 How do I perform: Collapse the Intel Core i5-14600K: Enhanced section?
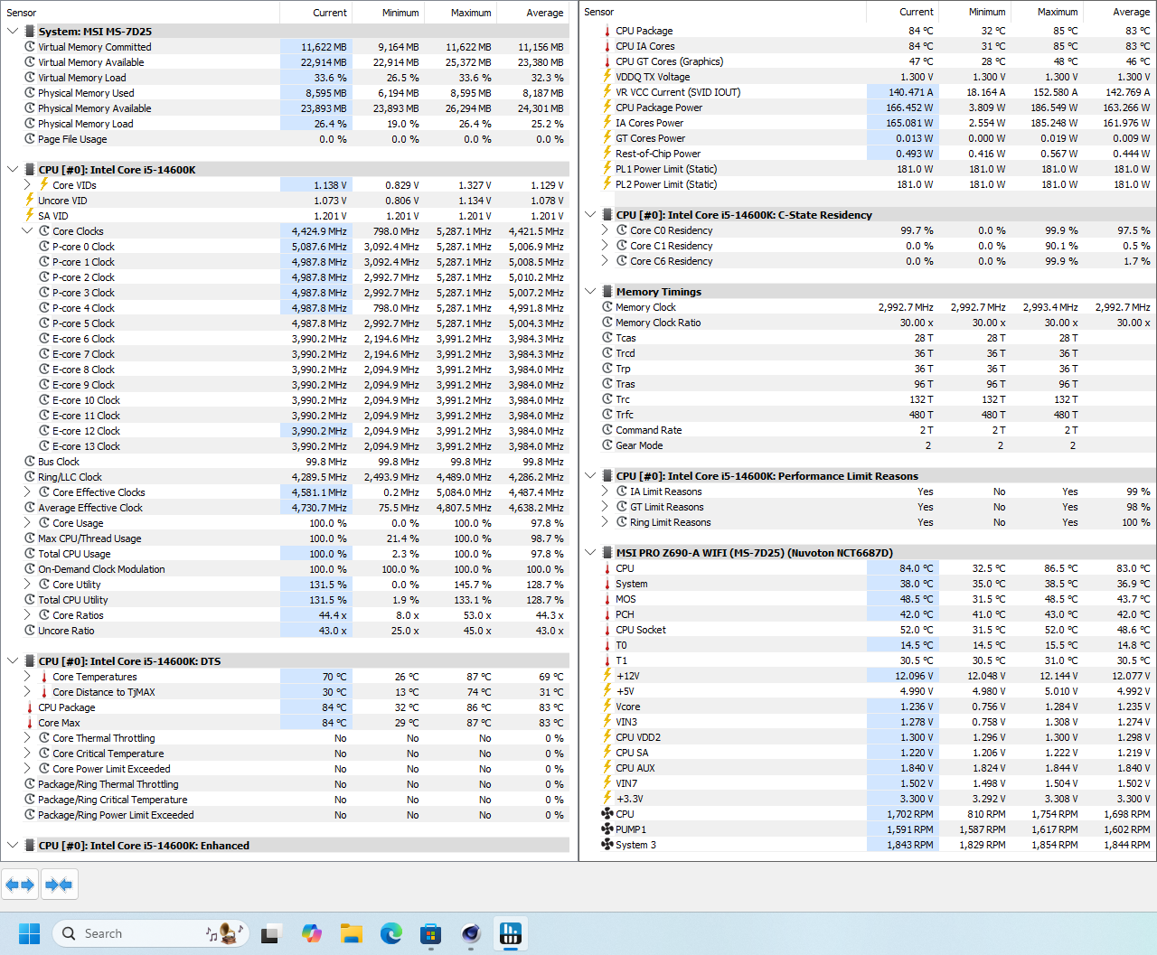pos(13,846)
